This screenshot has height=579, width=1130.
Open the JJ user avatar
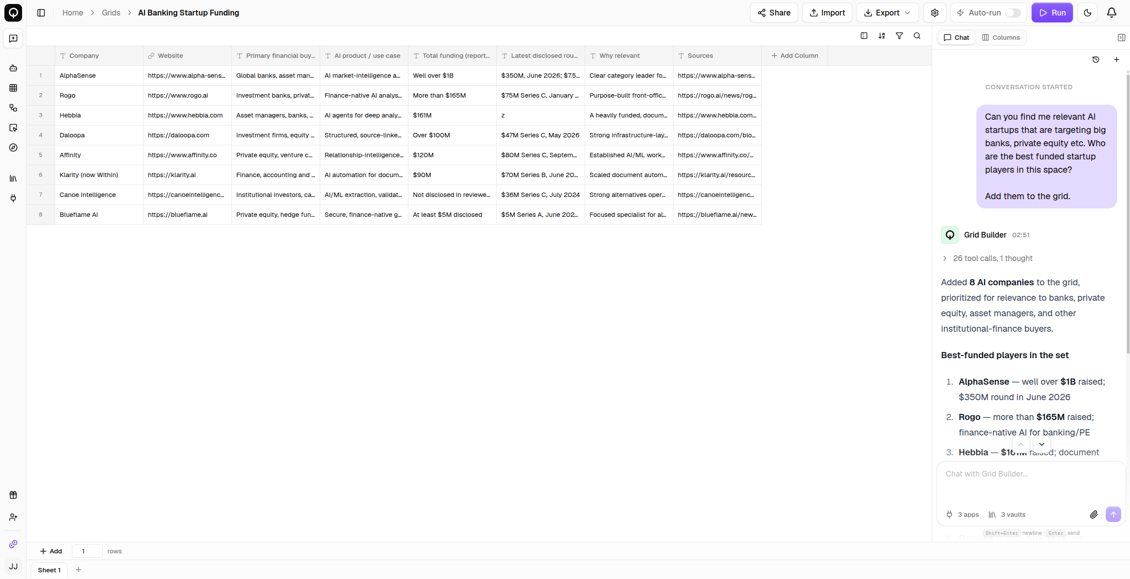pos(13,566)
